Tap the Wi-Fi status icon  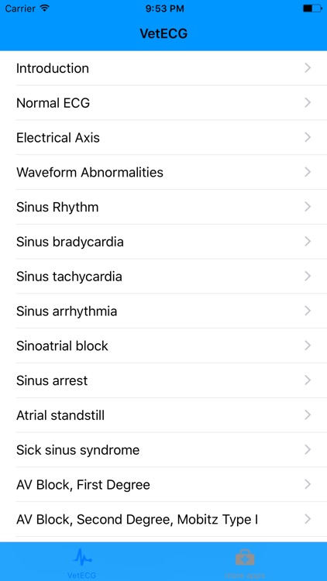click(45, 9)
